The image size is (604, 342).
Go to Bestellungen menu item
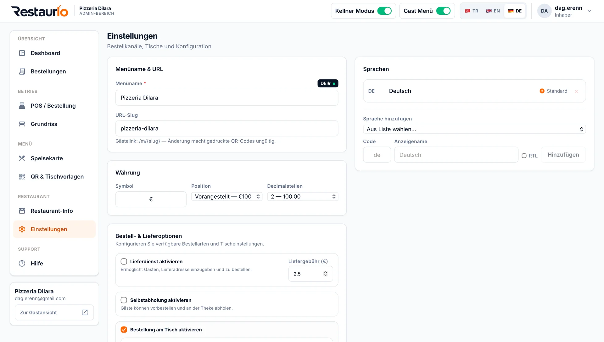[x=54, y=72]
